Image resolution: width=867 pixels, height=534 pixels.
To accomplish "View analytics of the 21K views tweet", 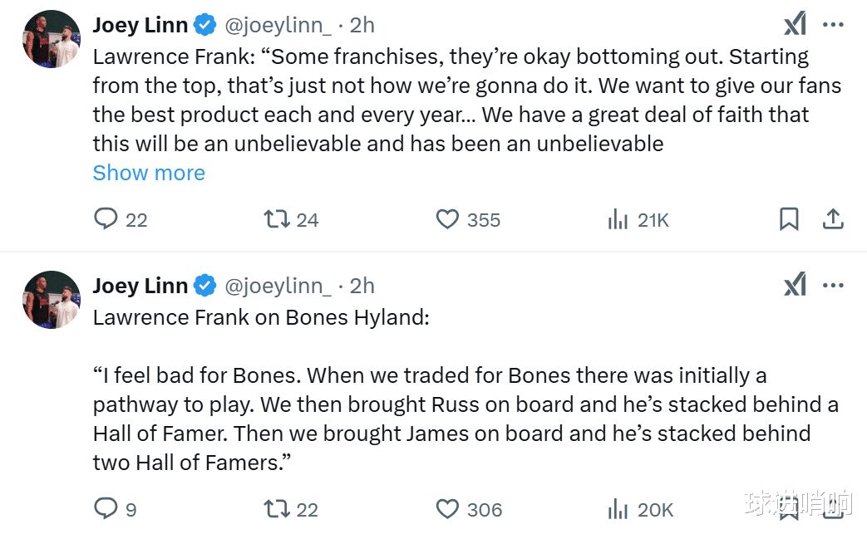I will (618, 219).
